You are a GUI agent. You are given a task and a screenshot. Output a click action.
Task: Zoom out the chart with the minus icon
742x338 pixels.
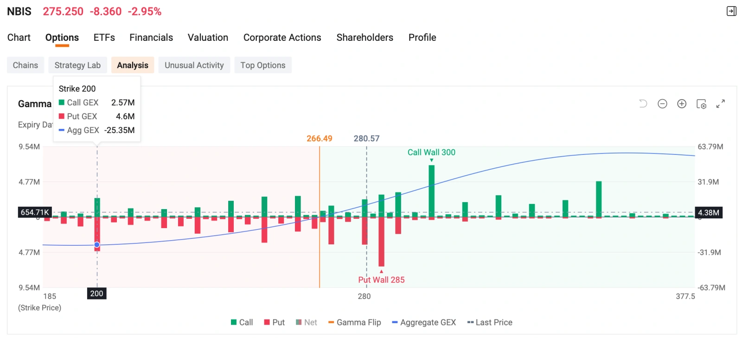click(x=662, y=104)
